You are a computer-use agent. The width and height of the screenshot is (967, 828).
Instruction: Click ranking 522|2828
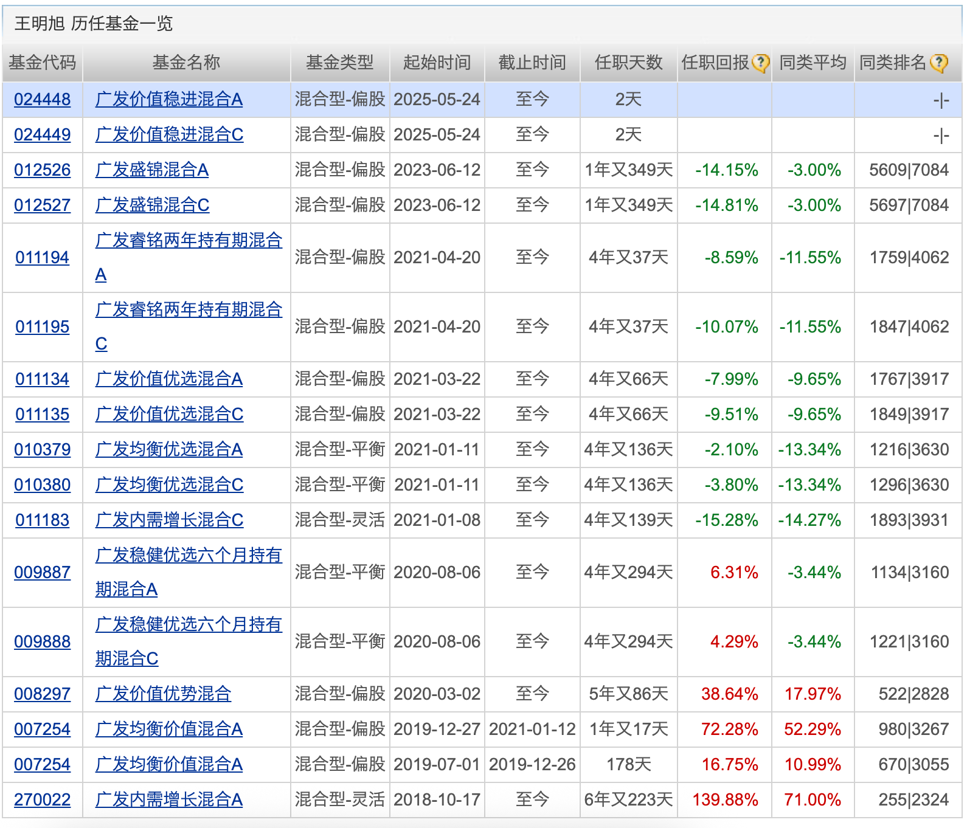[913, 694]
